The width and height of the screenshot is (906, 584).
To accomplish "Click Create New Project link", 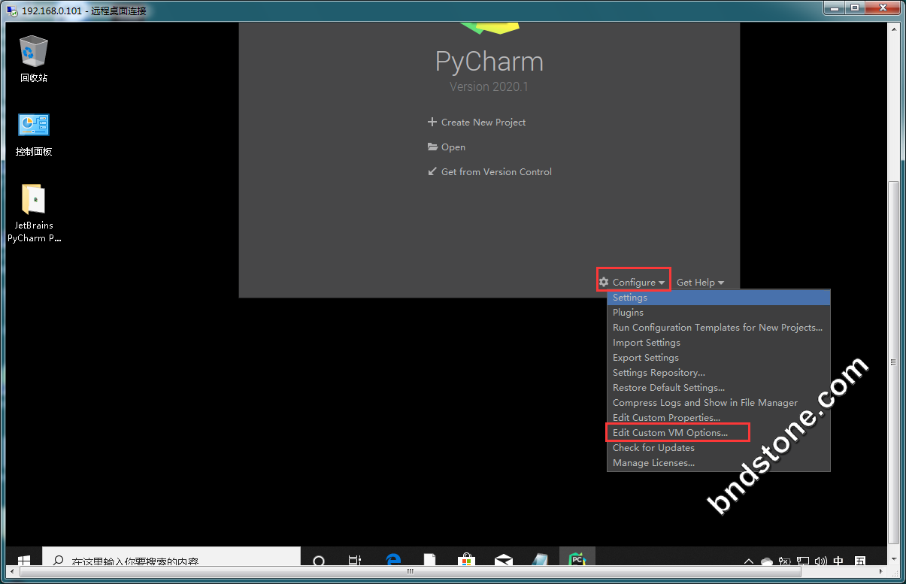I will click(483, 122).
